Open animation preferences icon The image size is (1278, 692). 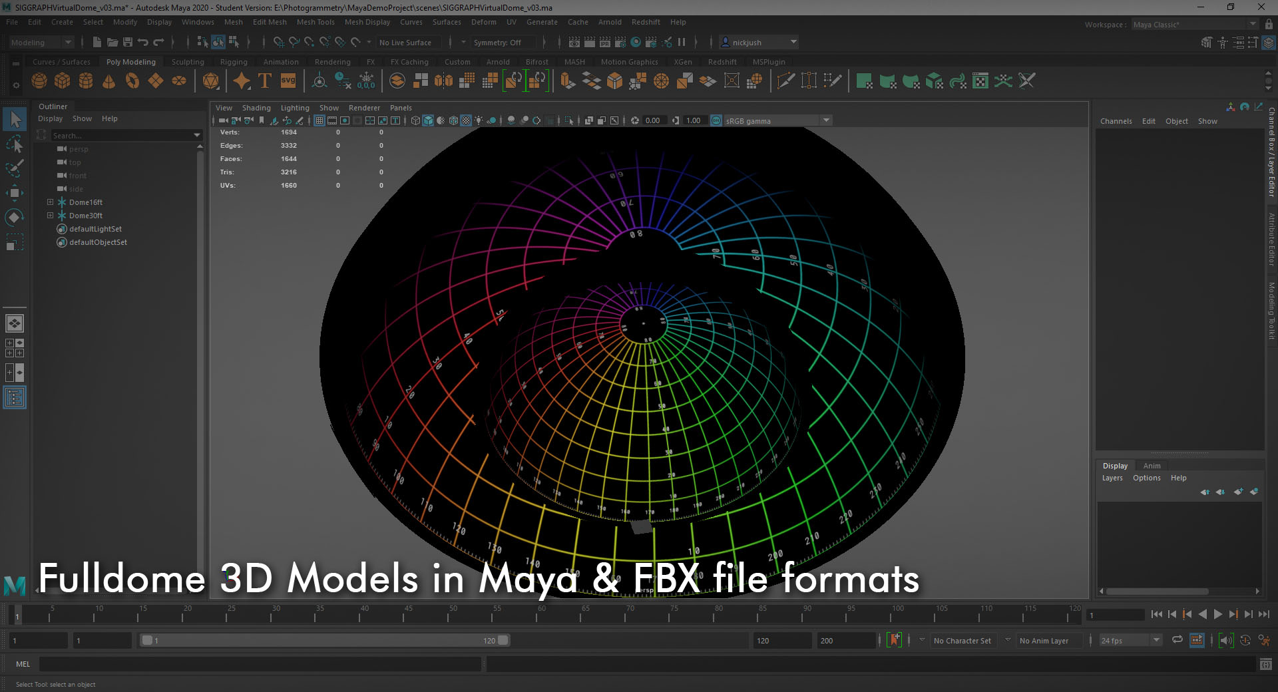point(1264,640)
